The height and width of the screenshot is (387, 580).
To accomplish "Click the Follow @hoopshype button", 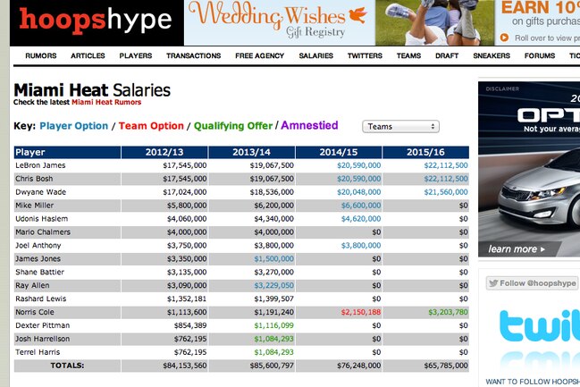I will (x=532, y=283).
